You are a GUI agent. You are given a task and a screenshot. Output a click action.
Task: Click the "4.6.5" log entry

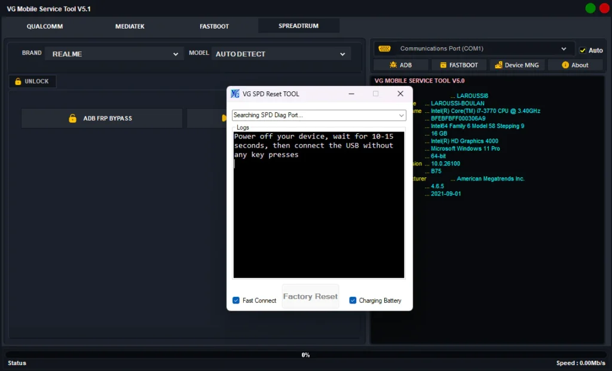437,186
